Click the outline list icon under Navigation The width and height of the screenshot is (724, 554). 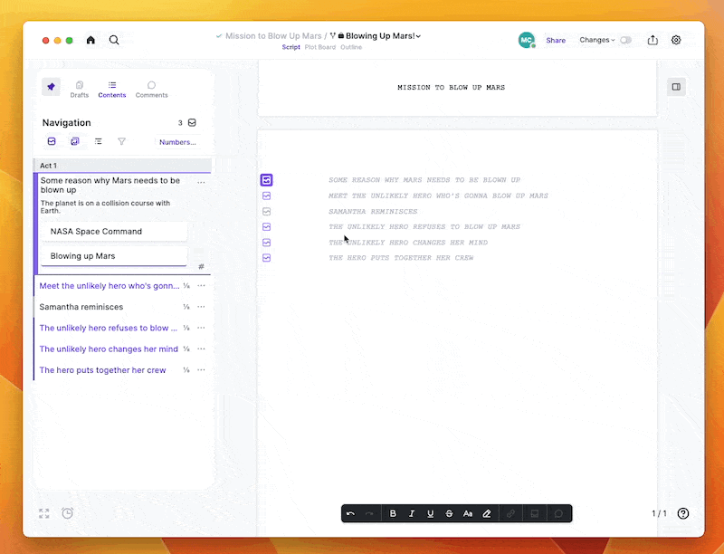99,141
